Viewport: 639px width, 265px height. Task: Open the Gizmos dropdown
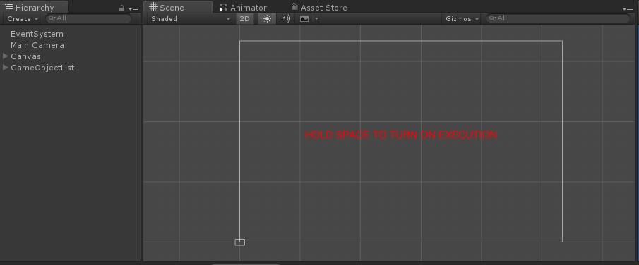click(x=462, y=19)
